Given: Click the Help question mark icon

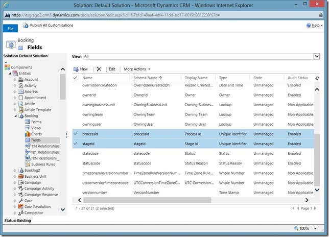Looking at the screenshot, I should (309, 25).
